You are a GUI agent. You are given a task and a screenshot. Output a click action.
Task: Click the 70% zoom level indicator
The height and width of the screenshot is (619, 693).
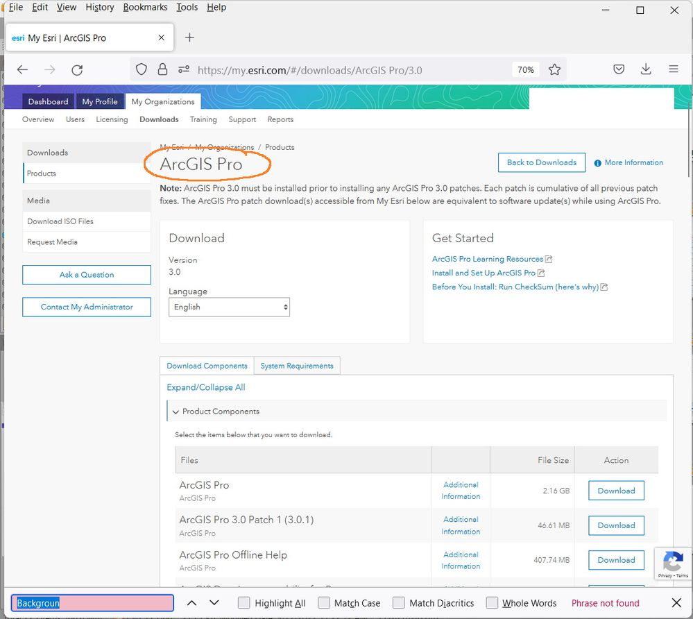pos(526,70)
